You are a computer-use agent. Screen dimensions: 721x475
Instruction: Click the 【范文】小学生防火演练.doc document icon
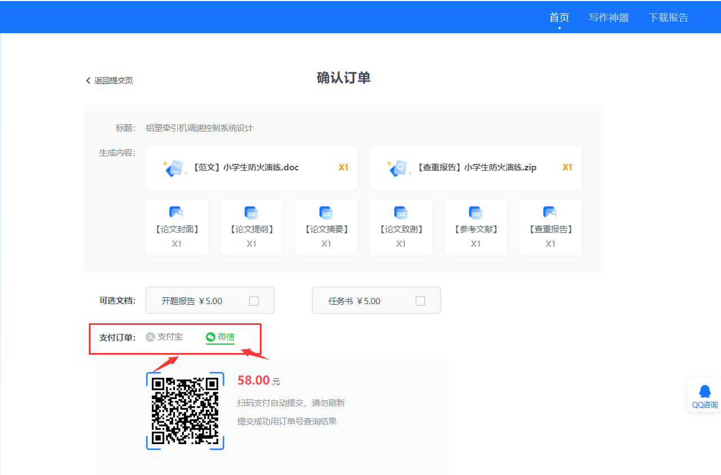tap(175, 168)
